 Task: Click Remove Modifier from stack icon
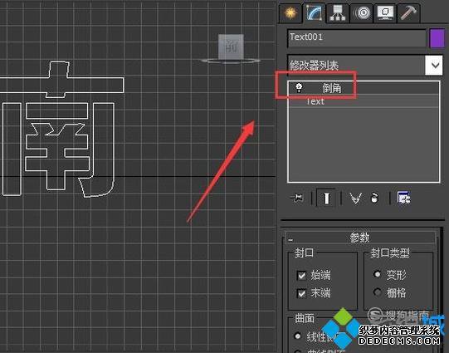[374, 198]
